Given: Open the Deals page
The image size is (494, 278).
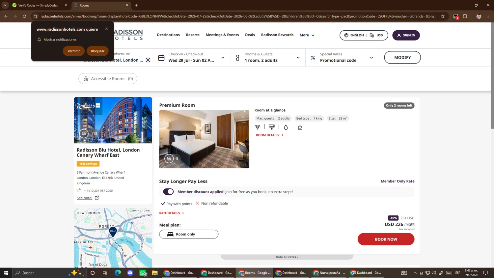Looking at the screenshot, I should 250,35.
